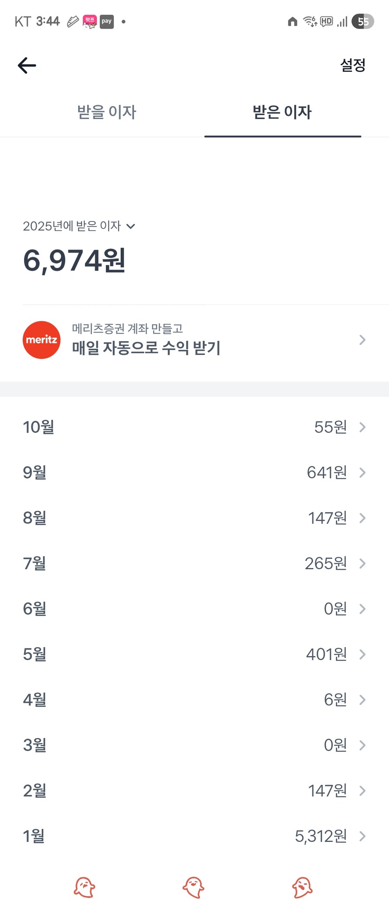Image resolution: width=389 pixels, height=909 pixels.
Task: Open the 9월 641원 interest entry
Action: click(194, 473)
